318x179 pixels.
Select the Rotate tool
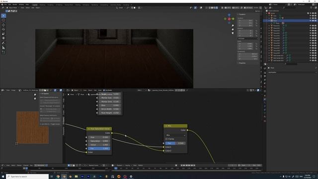pyautogui.click(x=3, y=29)
